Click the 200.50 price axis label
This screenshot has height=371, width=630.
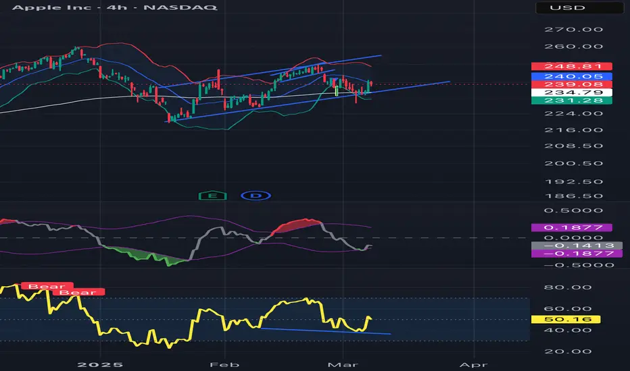(x=573, y=164)
